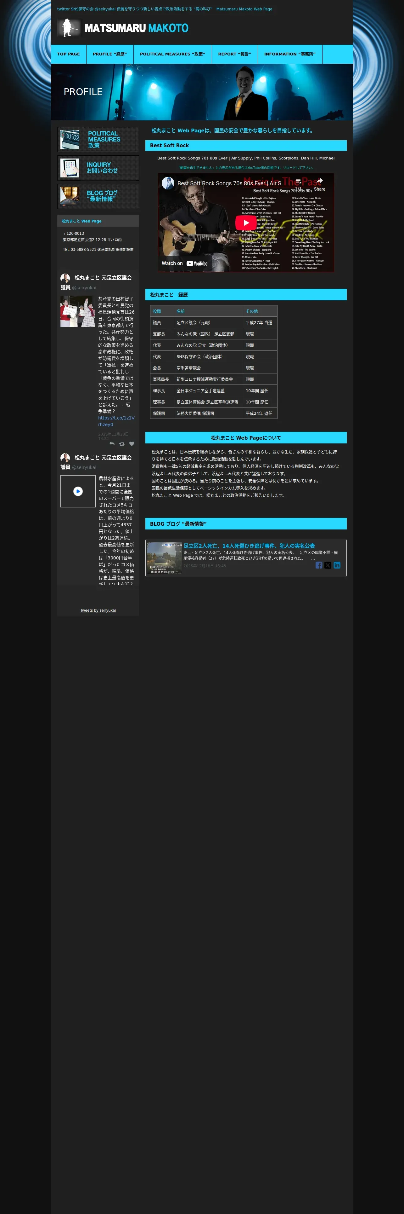
Task: Click the samurai logo icon in header
Action: pyautogui.click(x=70, y=28)
